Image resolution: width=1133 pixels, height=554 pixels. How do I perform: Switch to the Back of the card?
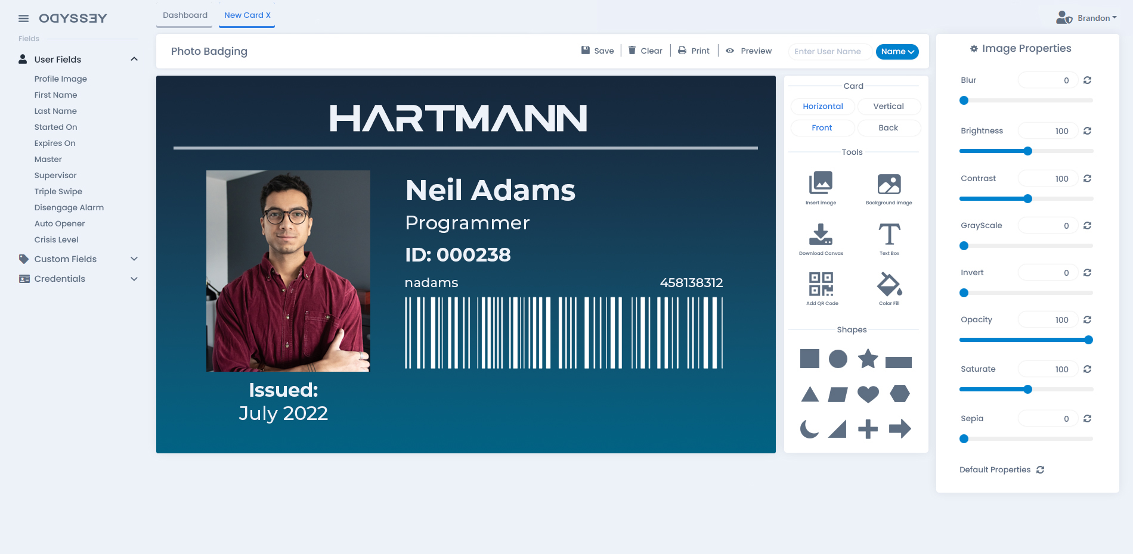pyautogui.click(x=889, y=127)
